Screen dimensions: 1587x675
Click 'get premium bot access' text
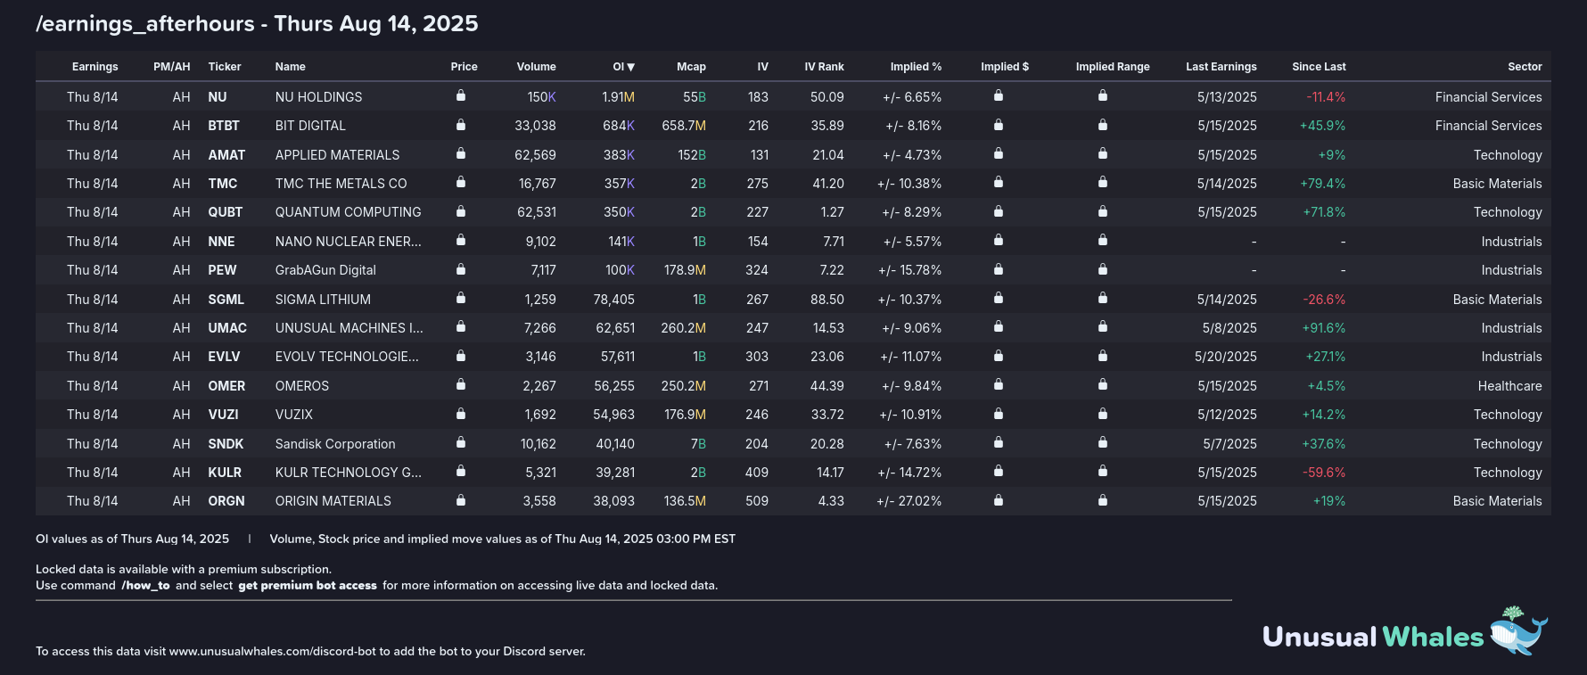(308, 586)
